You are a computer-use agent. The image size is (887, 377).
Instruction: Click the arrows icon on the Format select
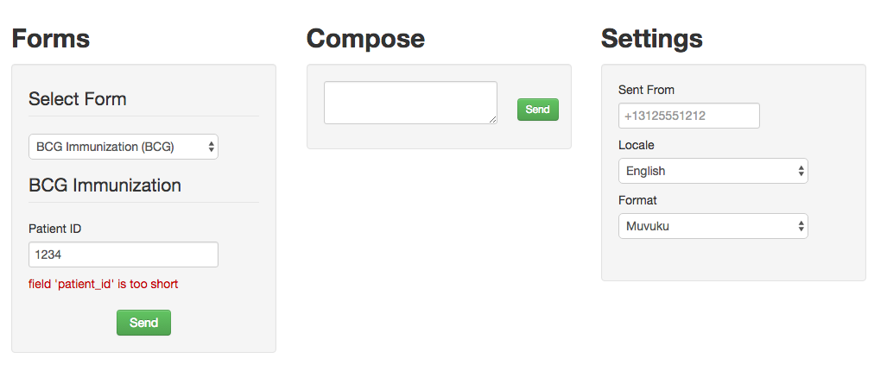click(801, 226)
